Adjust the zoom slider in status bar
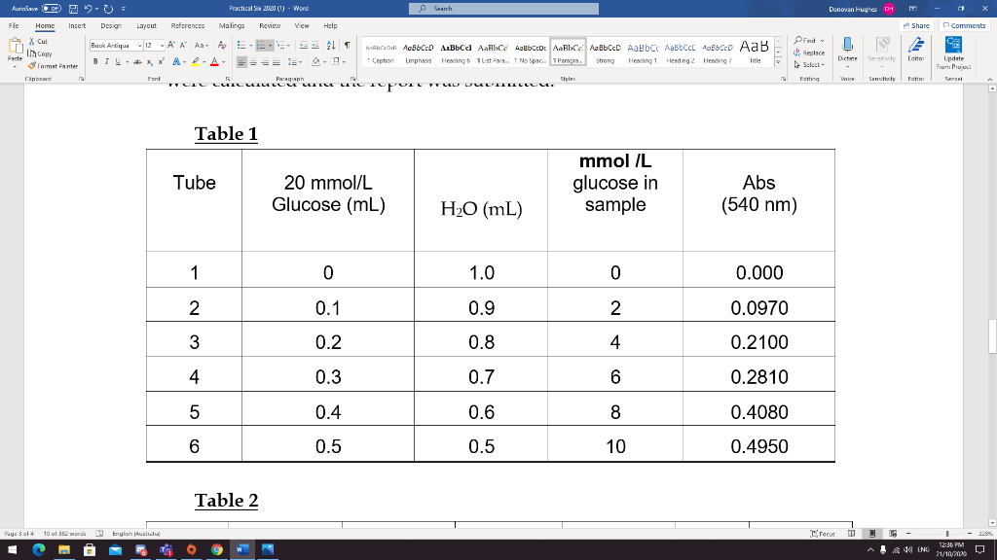 point(947,533)
